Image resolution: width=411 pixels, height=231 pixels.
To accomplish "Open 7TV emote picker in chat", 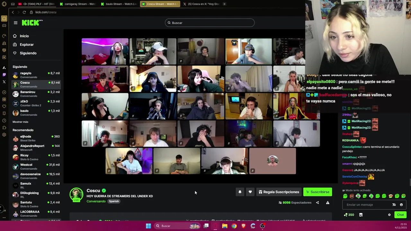I will click(x=394, y=205).
